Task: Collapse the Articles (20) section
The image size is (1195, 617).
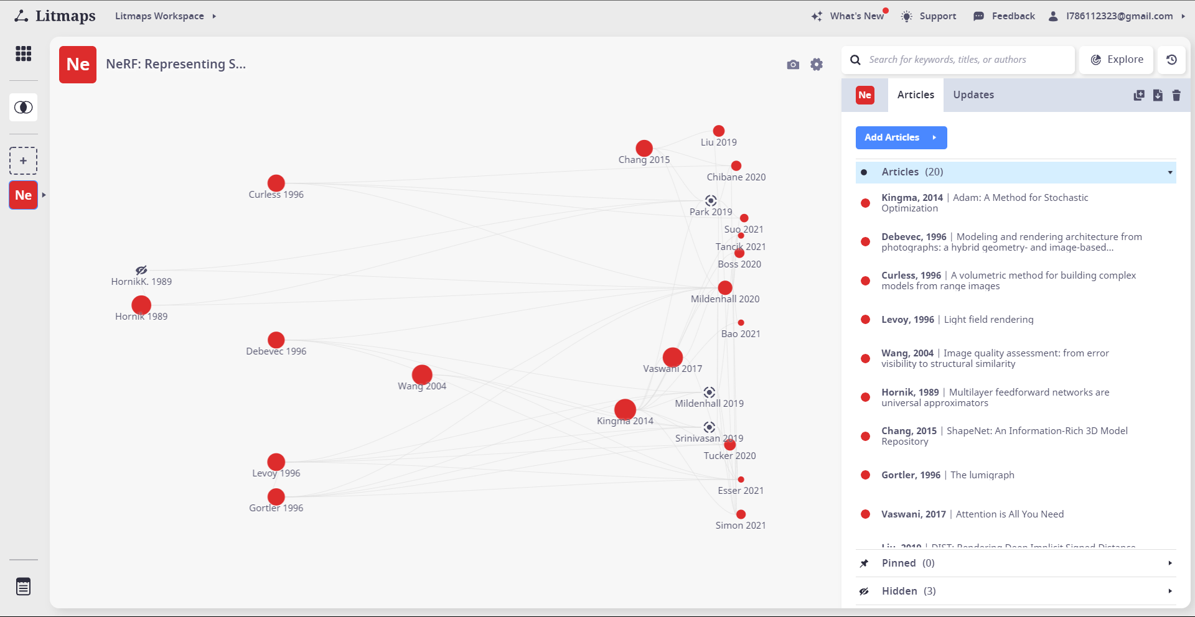Action: click(x=1170, y=172)
